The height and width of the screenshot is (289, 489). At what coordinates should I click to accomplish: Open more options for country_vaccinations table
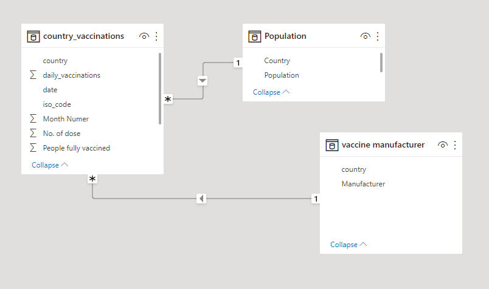(156, 36)
